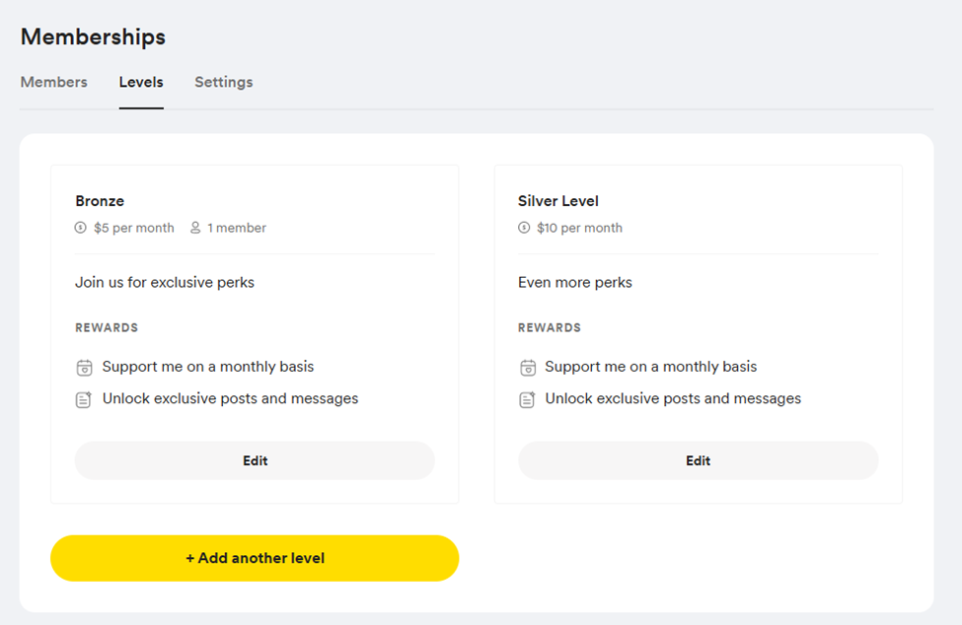Click the calendar heart icon under Silver rewards
The width and height of the screenshot is (962, 625).
click(527, 368)
